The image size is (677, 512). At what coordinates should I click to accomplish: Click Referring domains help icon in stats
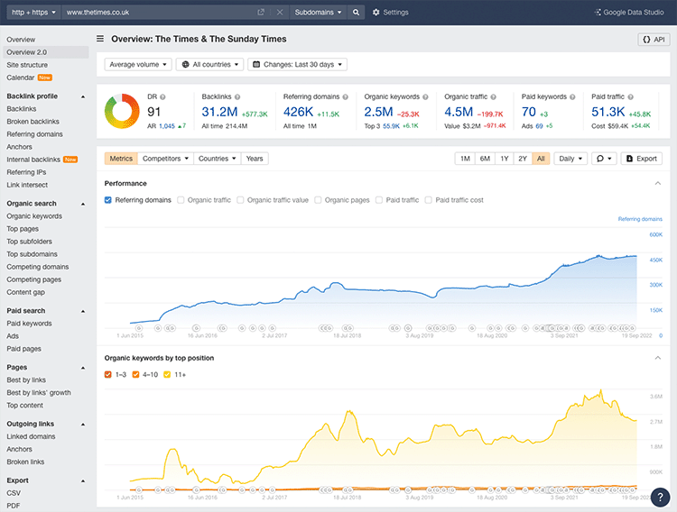tap(346, 97)
